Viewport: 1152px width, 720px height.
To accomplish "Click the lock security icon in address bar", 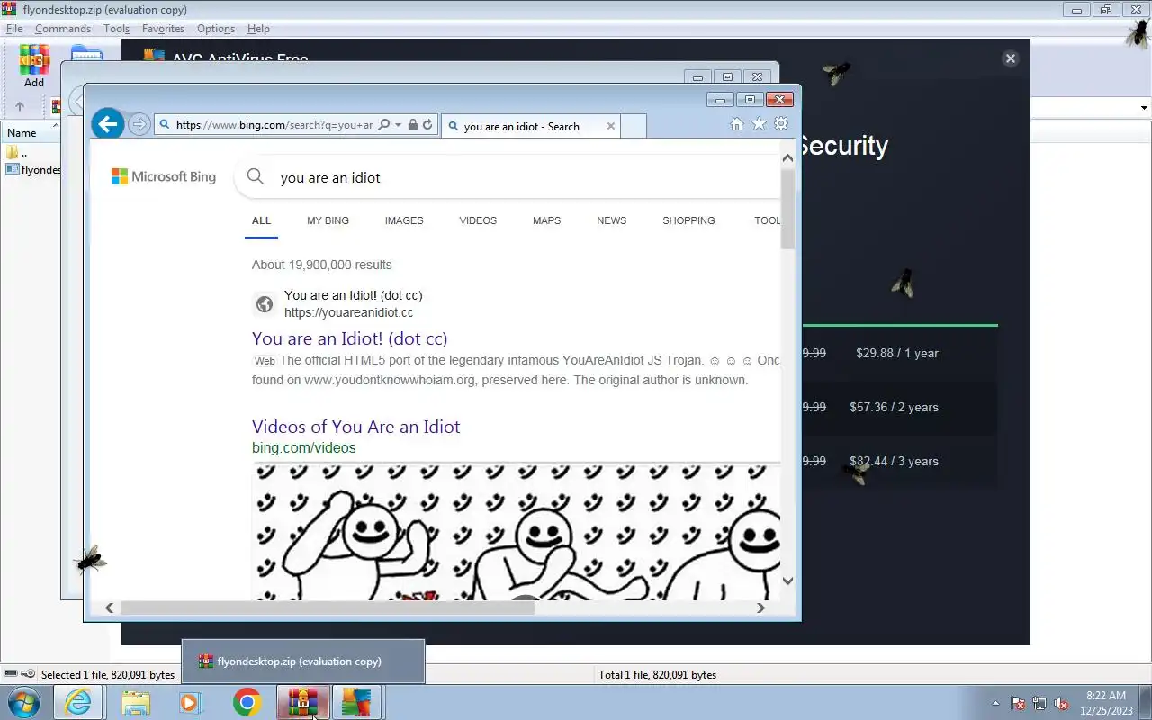I will click(x=413, y=125).
